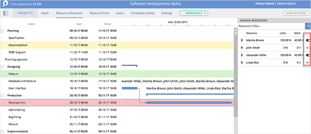
Task: Click the Gantt vertical scrollbar thumb
Action: click(x=236, y=76)
